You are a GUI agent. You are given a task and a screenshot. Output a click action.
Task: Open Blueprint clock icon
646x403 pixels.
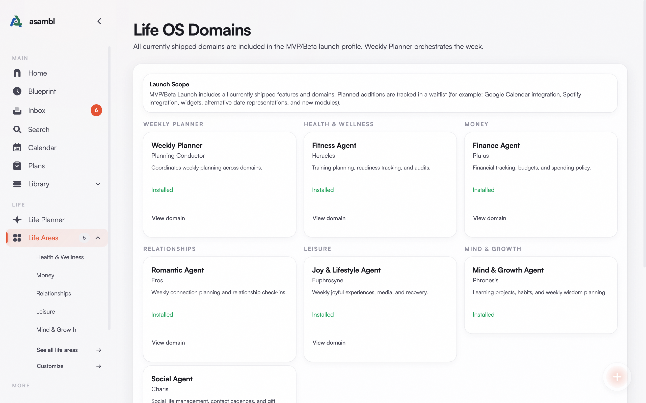click(x=17, y=91)
